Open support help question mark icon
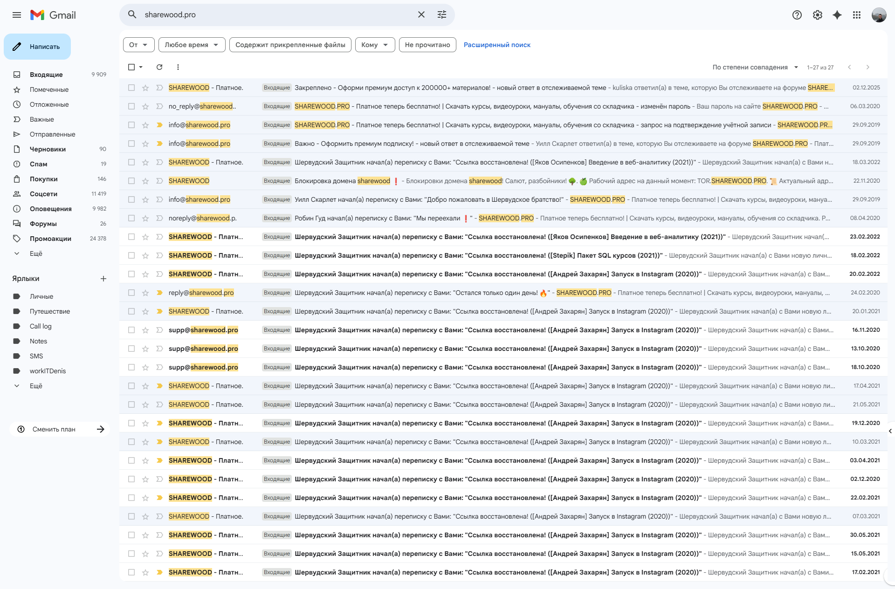 tap(797, 15)
